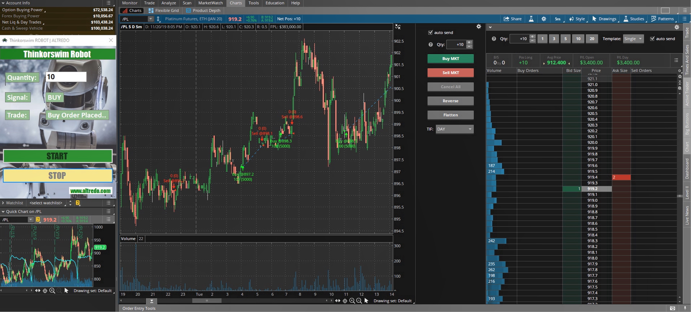Click the main chart horizontal scrollbar thumb
The image size is (691, 312).
point(206,301)
